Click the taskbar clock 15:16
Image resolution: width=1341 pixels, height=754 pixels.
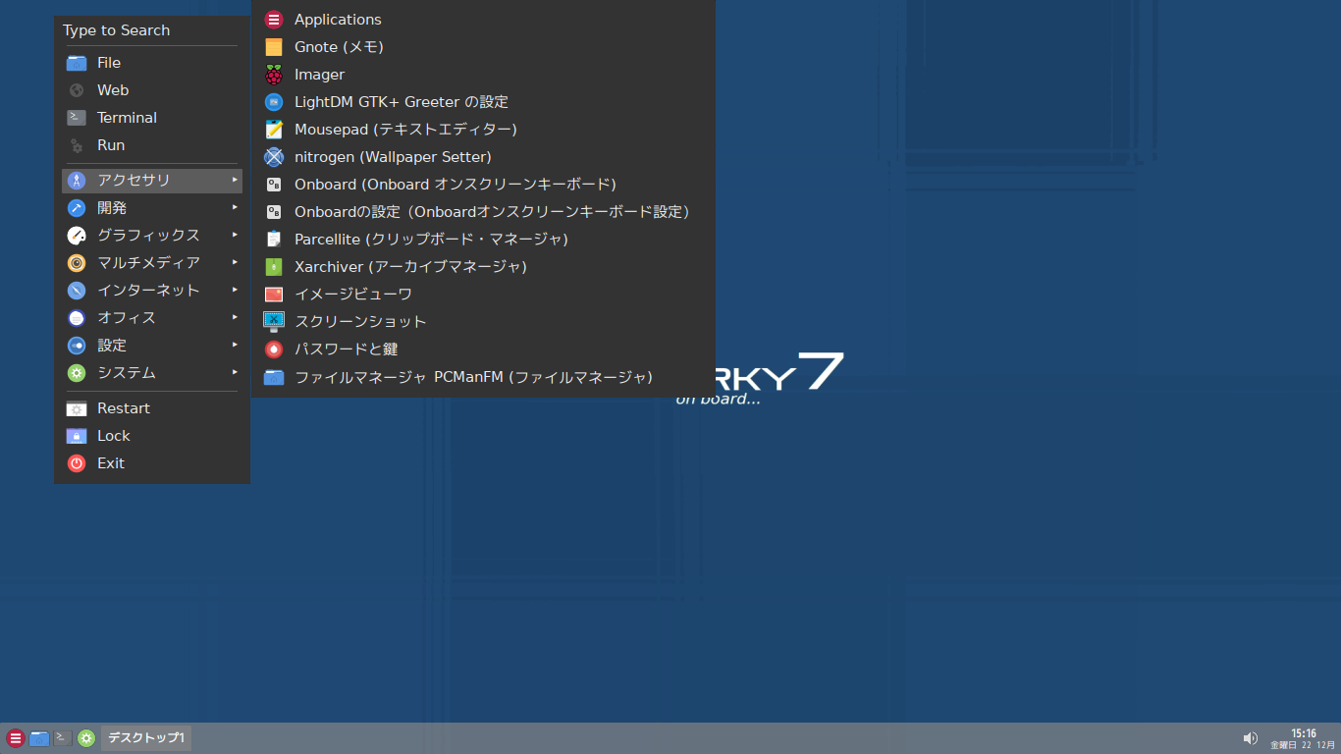(1304, 732)
